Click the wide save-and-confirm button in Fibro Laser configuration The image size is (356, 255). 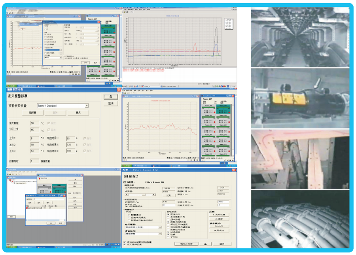186,244
